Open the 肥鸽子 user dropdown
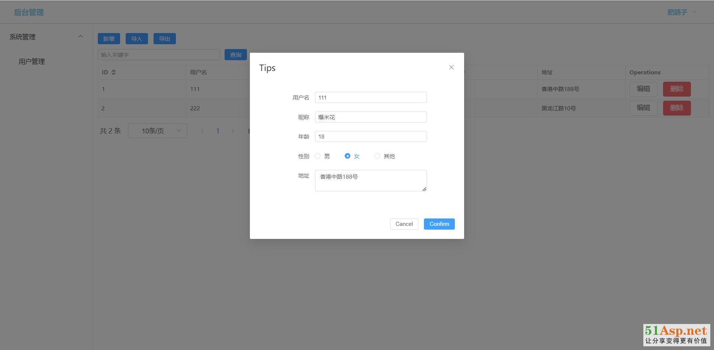The width and height of the screenshot is (714, 350). 682,12
